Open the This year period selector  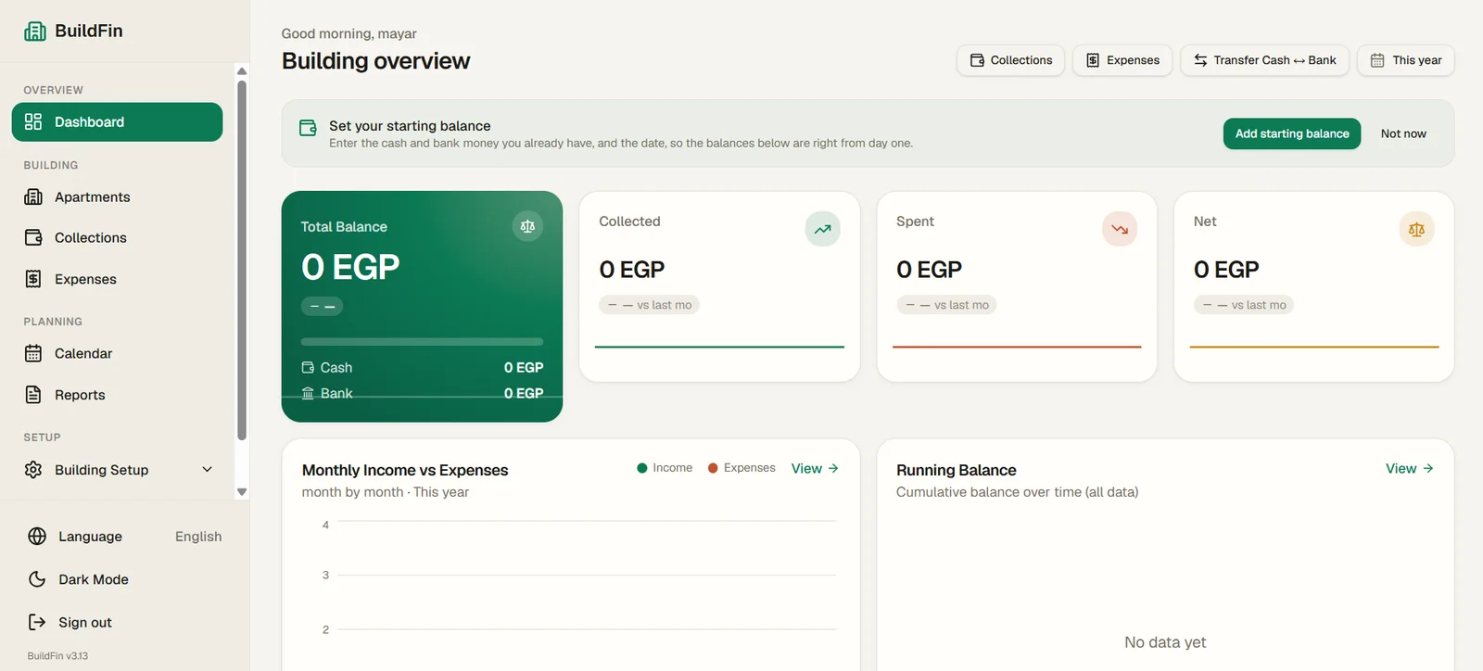coord(1406,60)
